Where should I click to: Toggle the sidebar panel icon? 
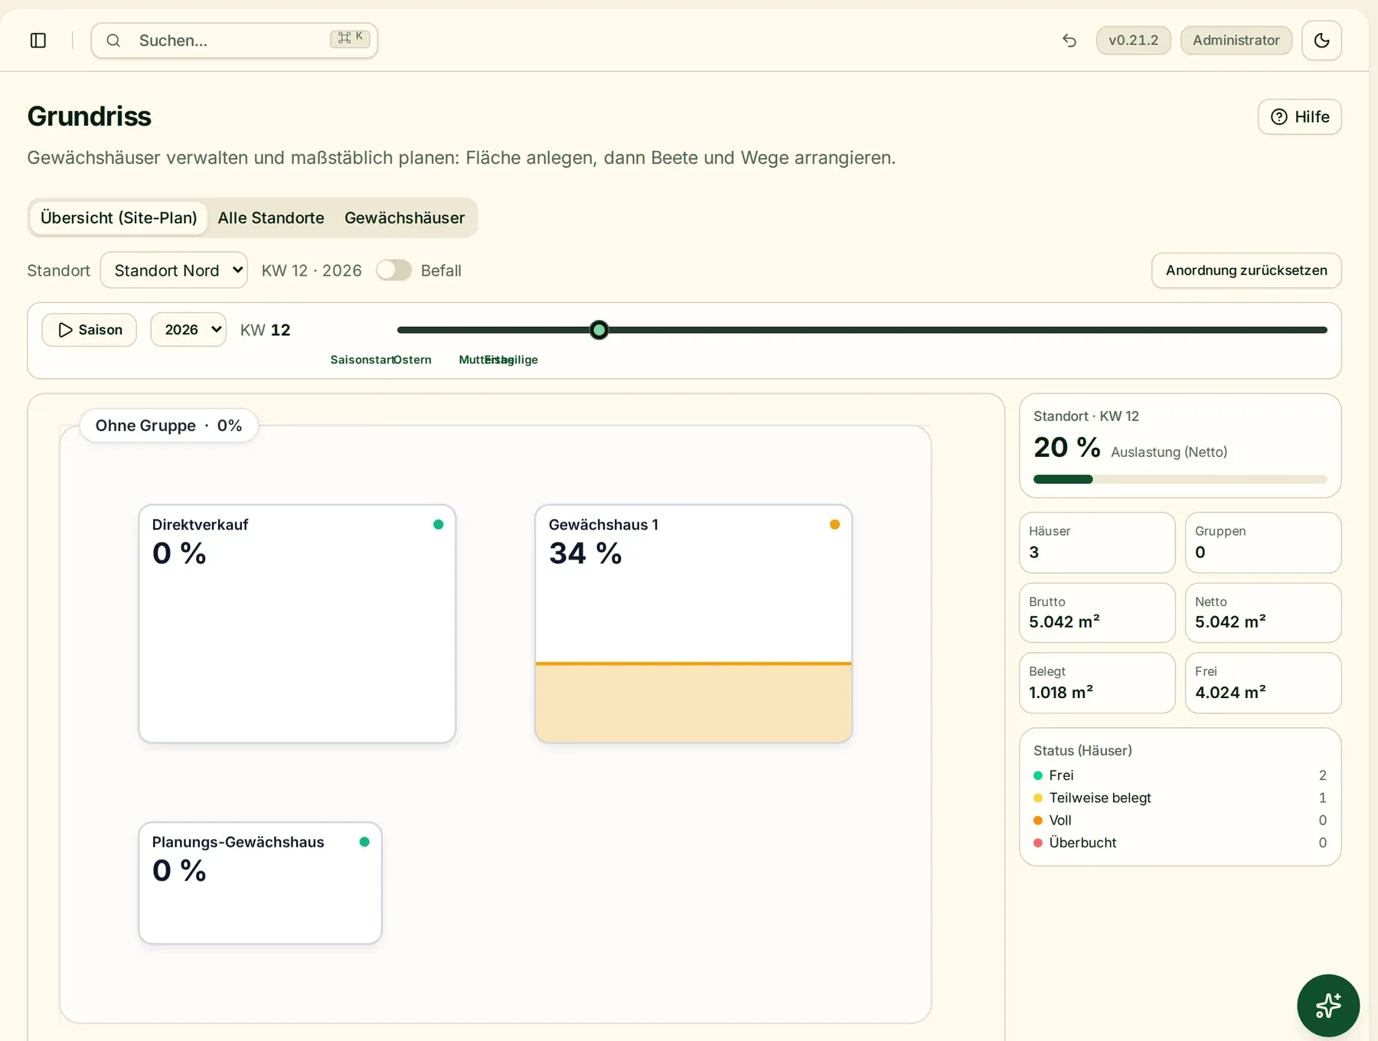click(x=38, y=41)
